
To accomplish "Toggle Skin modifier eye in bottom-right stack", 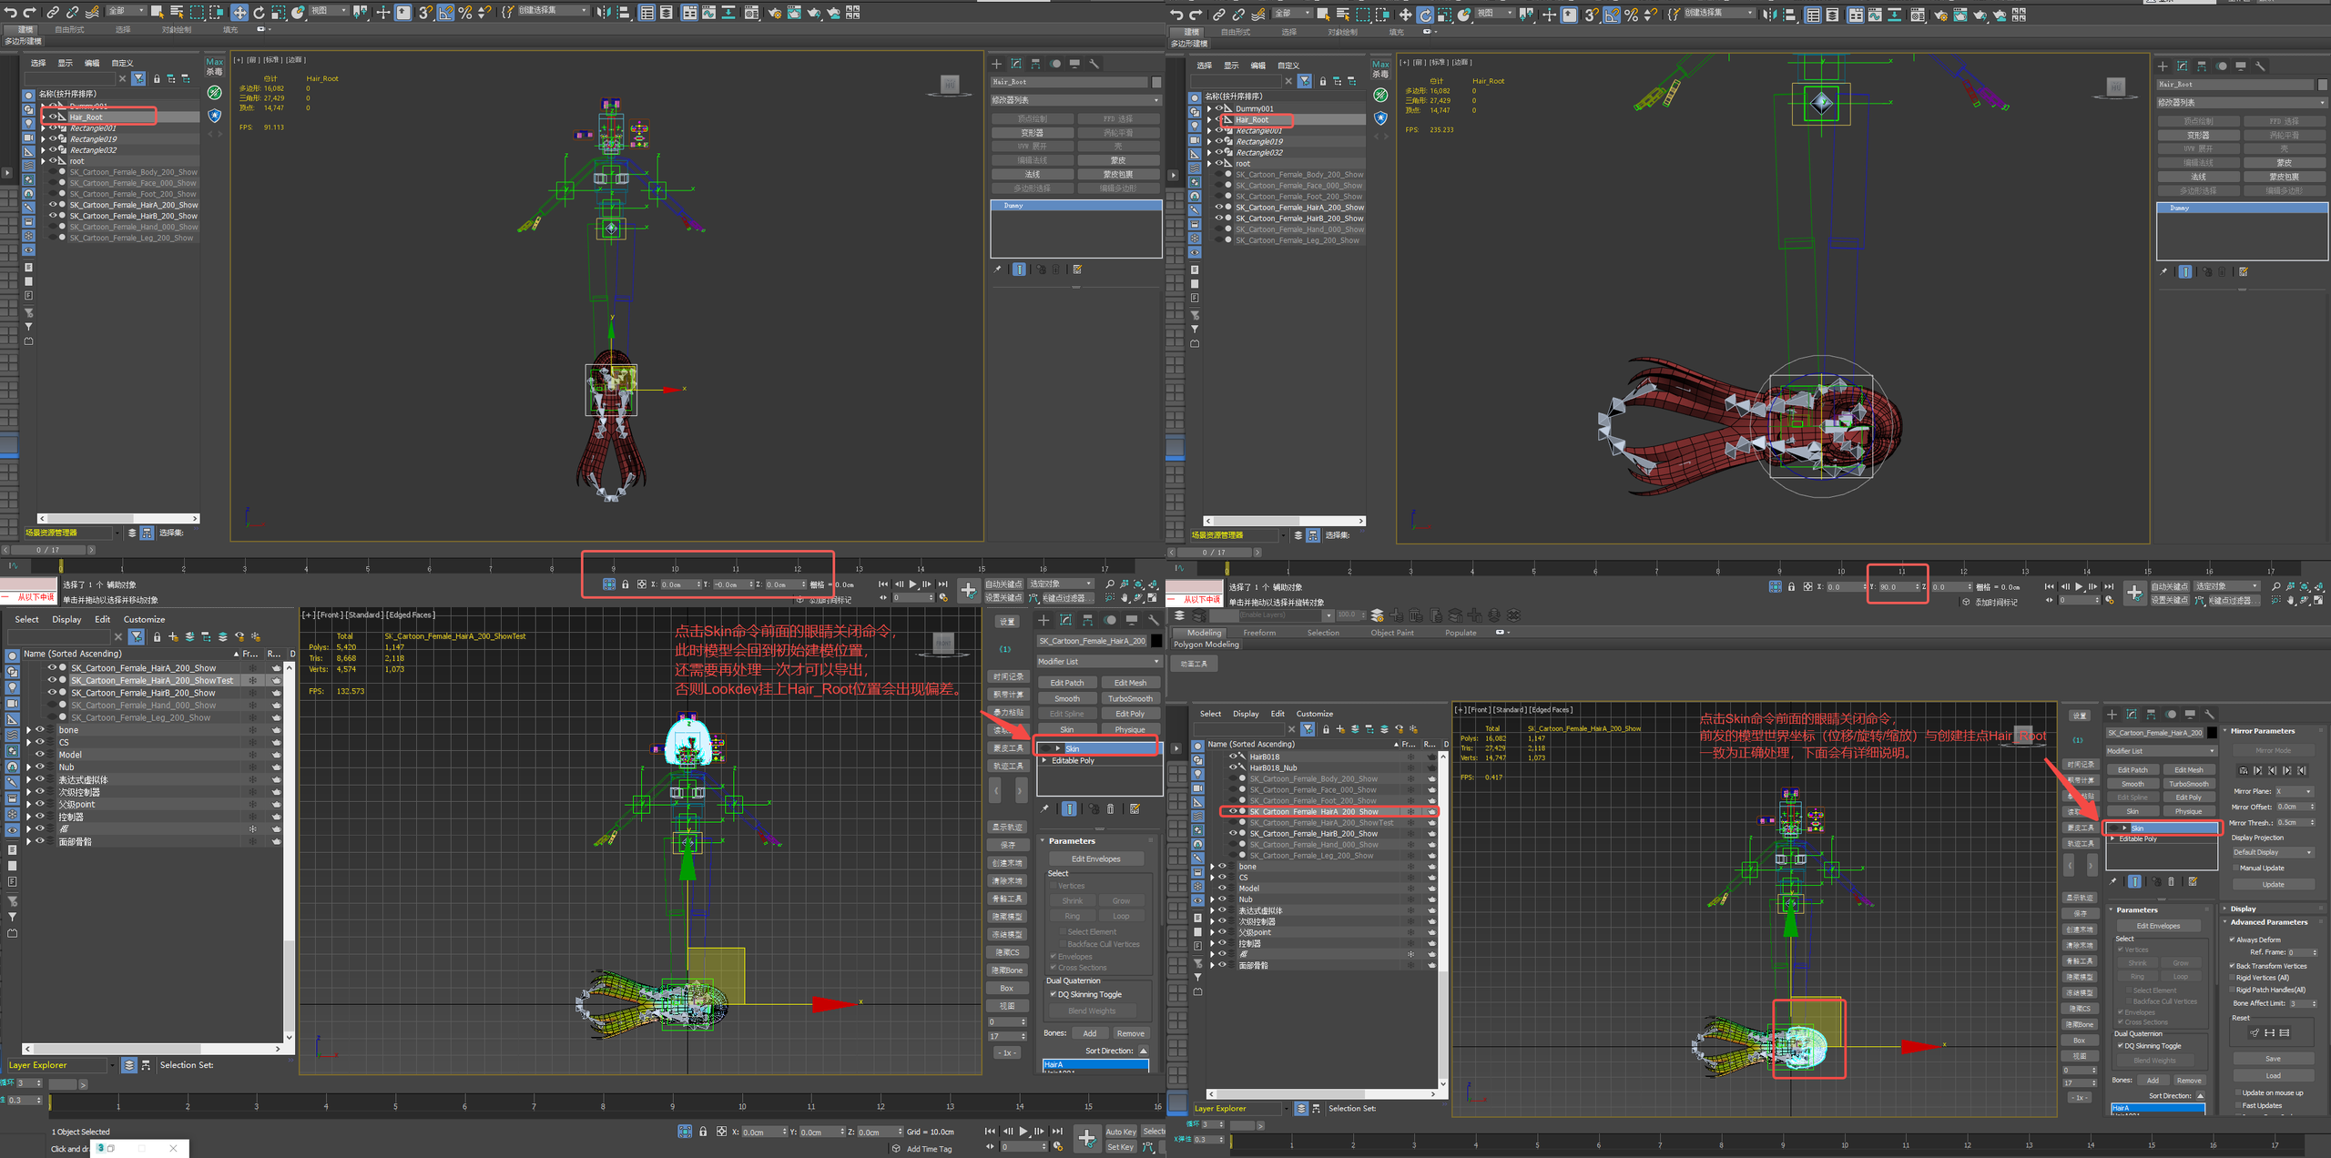I will point(2114,828).
